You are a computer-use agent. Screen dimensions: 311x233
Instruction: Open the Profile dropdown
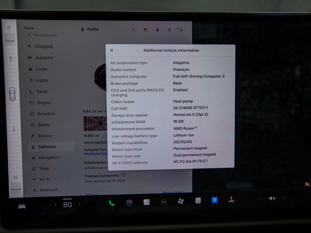(x=90, y=29)
